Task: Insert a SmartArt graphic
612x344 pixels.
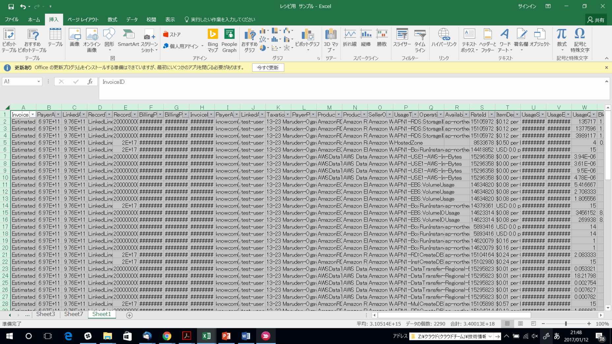Action: tap(128, 38)
